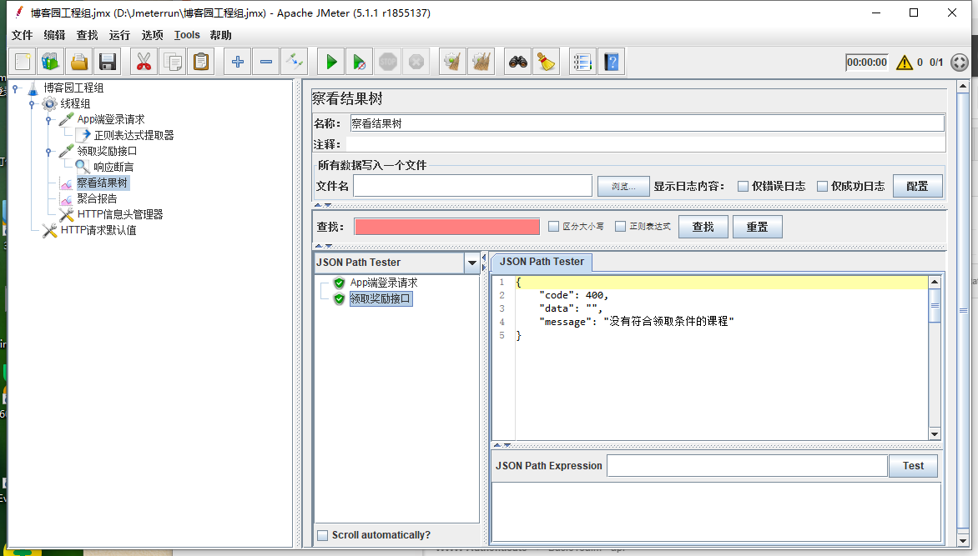The height and width of the screenshot is (556, 978).
Task: Click the JSON Path Expression field
Action: click(747, 466)
